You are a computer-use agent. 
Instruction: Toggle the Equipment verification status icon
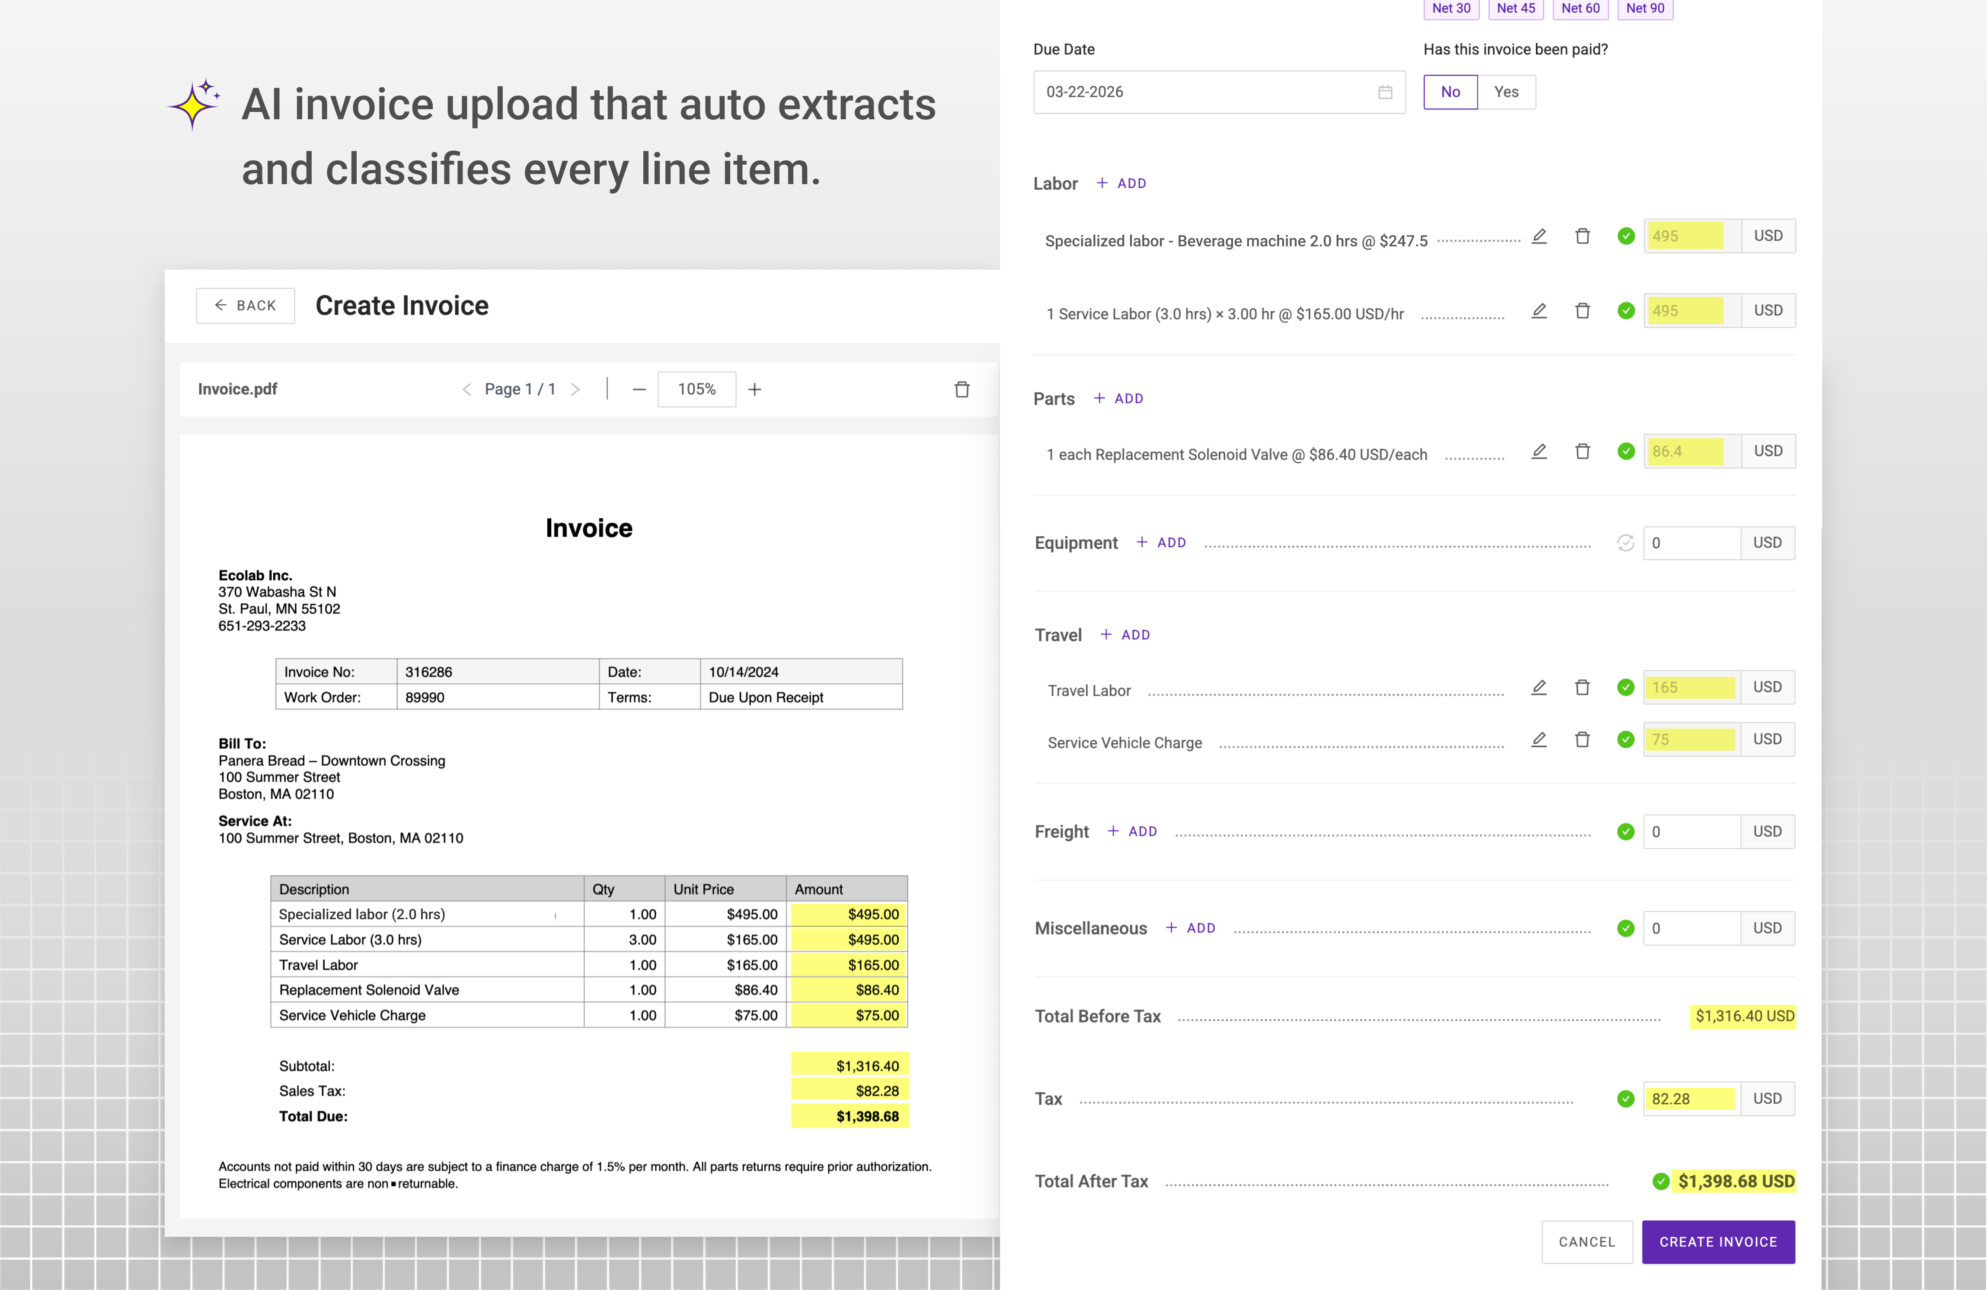pyautogui.click(x=1625, y=543)
